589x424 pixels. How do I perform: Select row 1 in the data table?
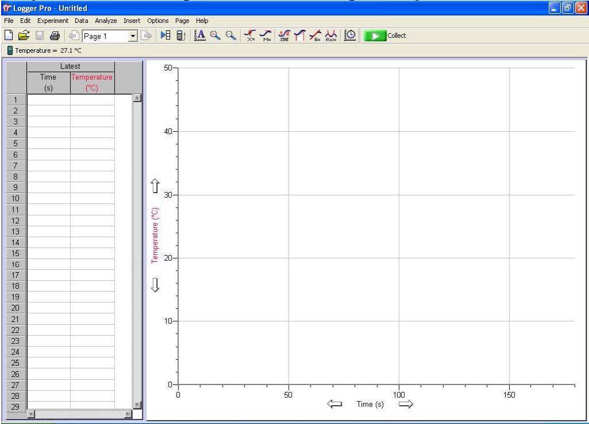coord(15,100)
